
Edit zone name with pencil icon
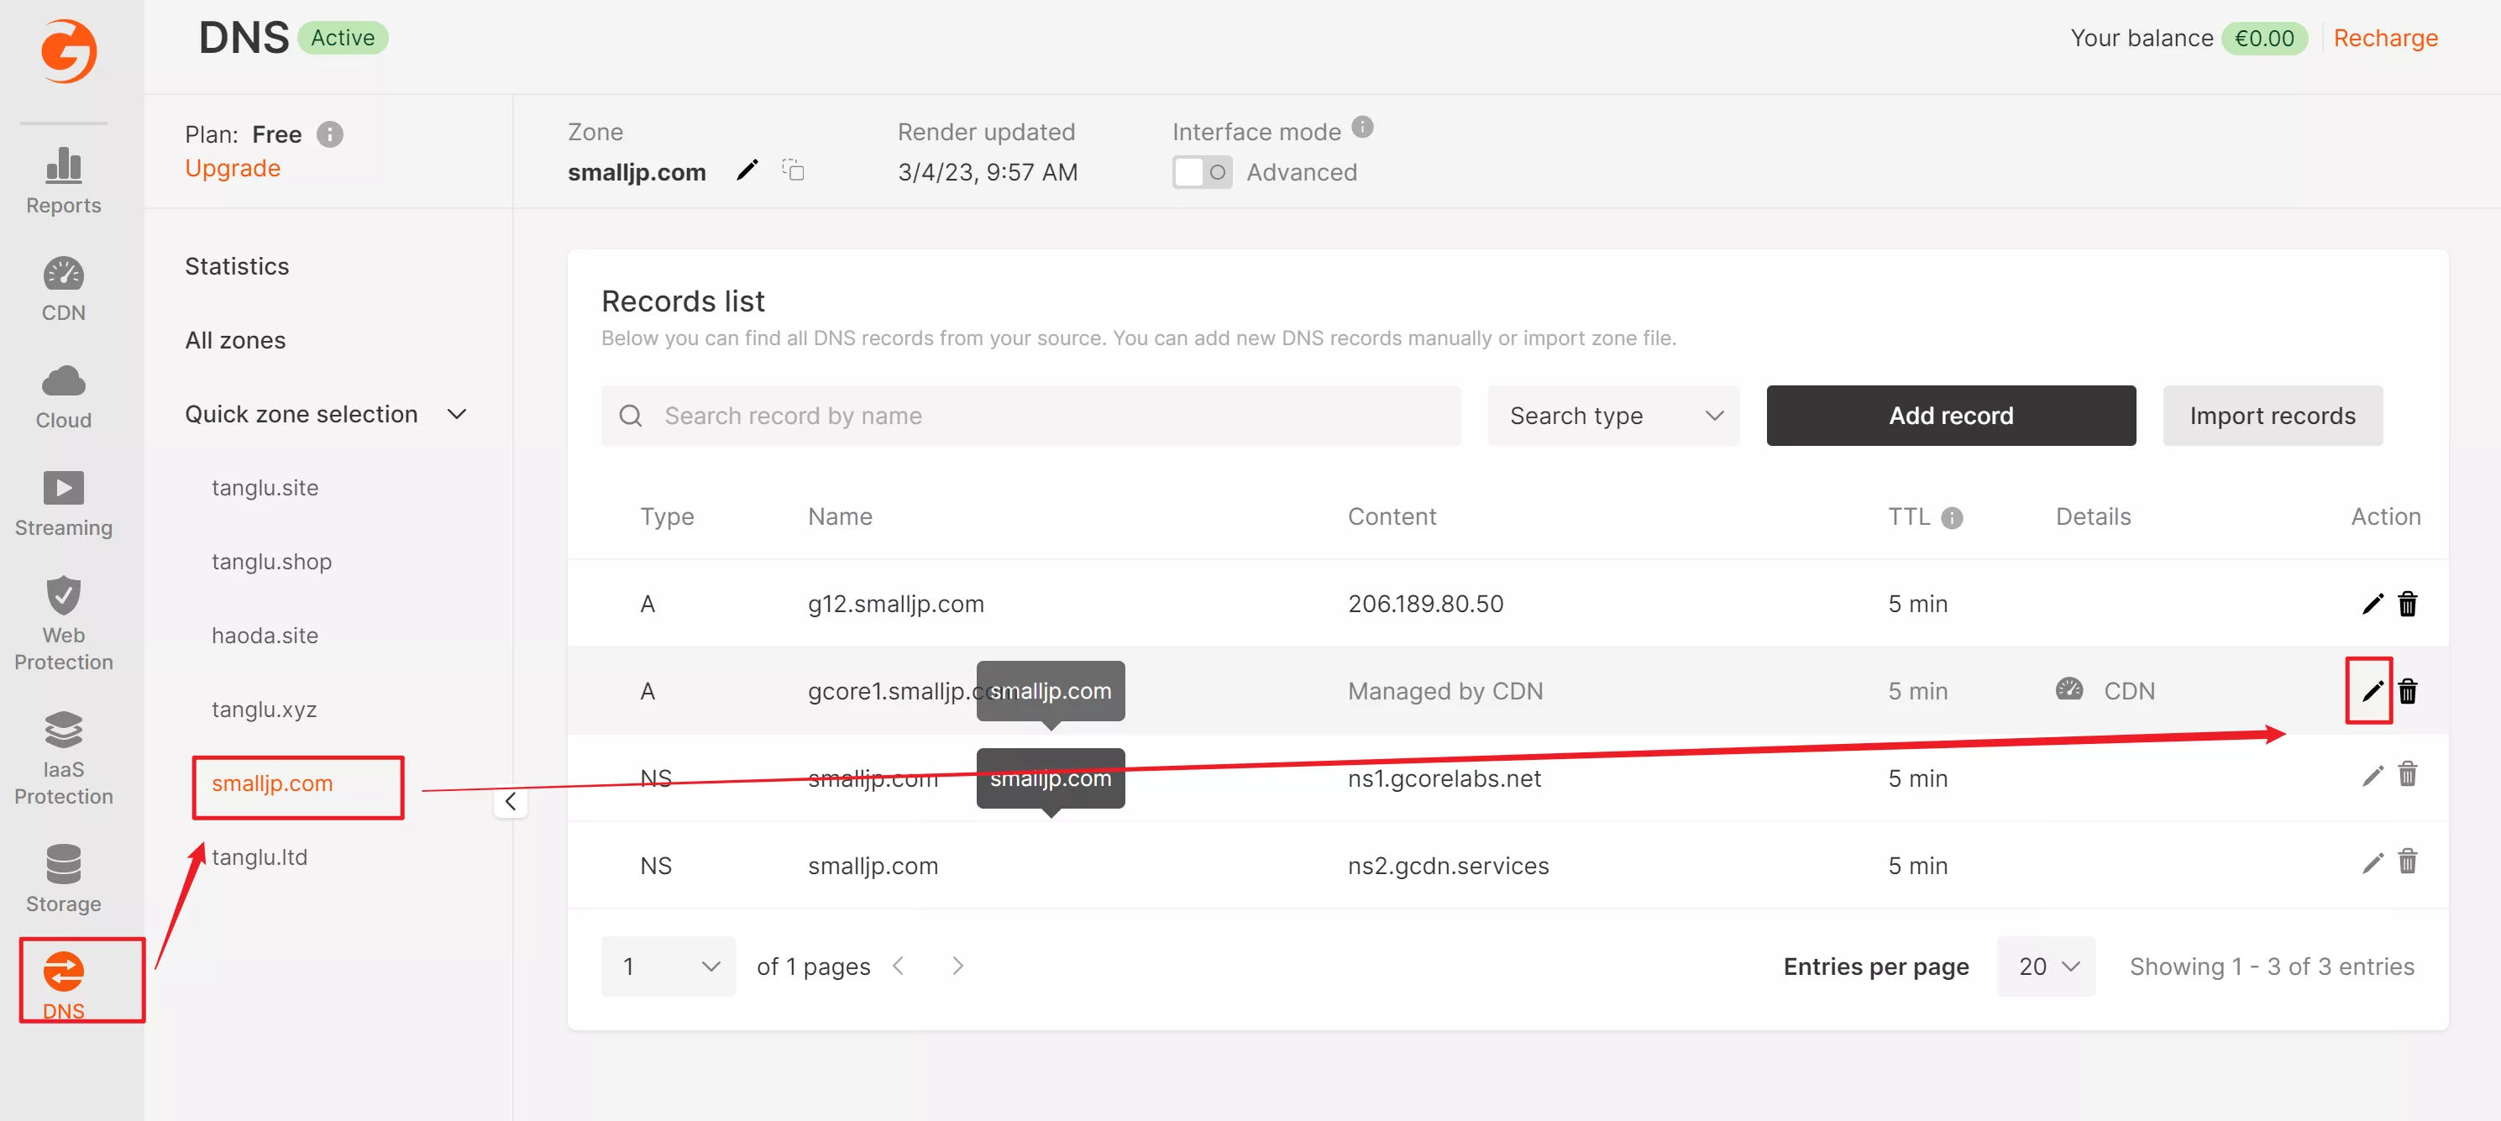(x=747, y=170)
